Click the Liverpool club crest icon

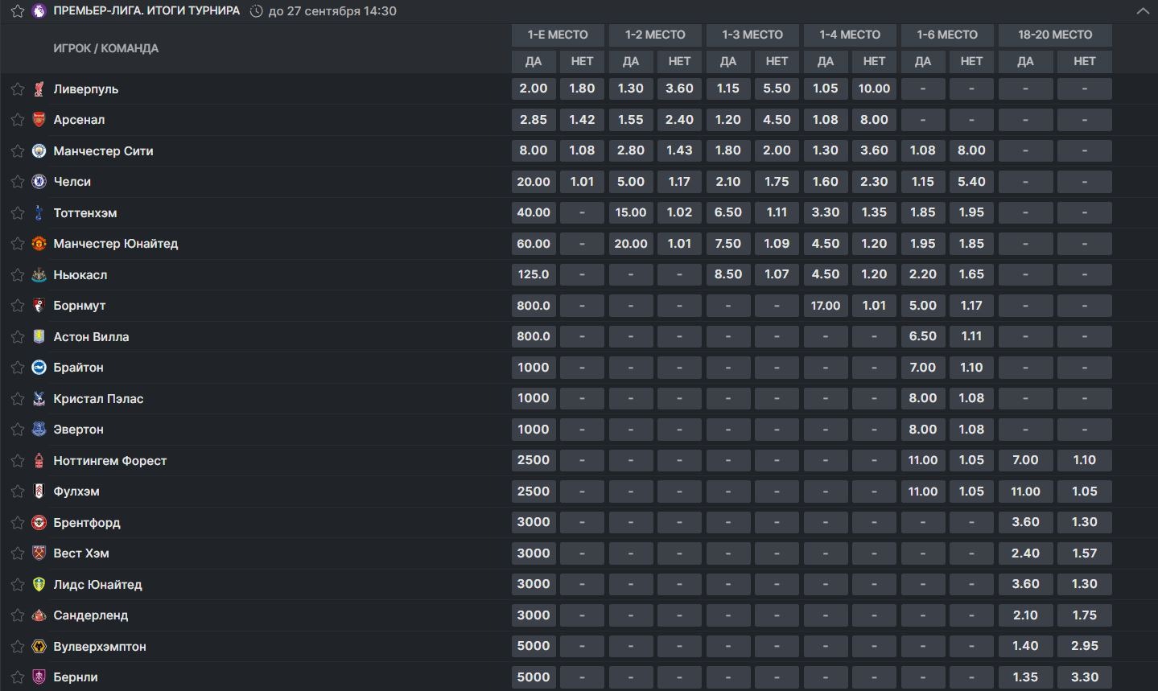39,89
